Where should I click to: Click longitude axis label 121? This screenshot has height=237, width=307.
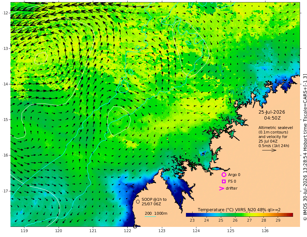(93, 231)
